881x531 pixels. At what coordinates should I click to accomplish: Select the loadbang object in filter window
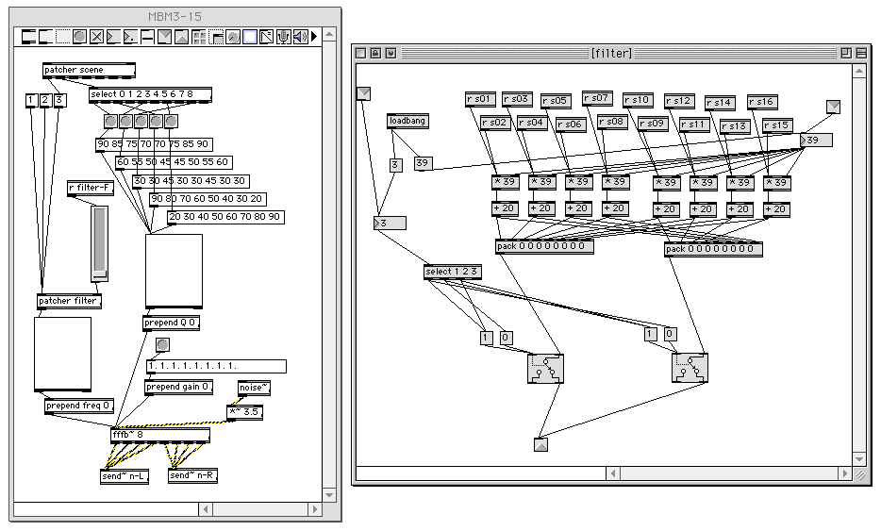coord(407,122)
